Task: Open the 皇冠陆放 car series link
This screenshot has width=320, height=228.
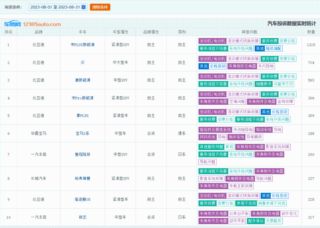Action: pyautogui.click(x=83, y=154)
